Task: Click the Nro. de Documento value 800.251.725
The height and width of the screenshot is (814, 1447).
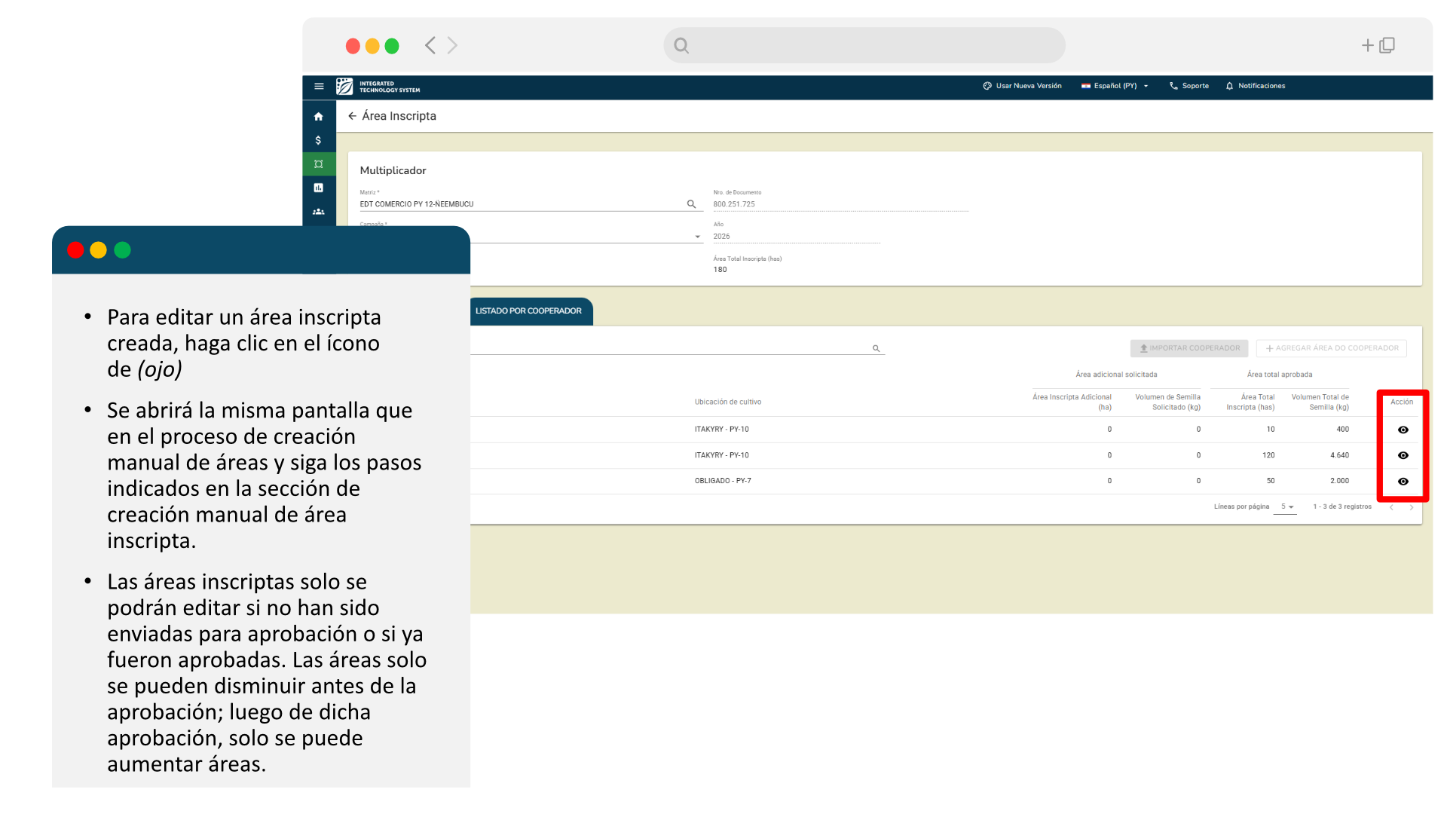Action: coord(734,204)
